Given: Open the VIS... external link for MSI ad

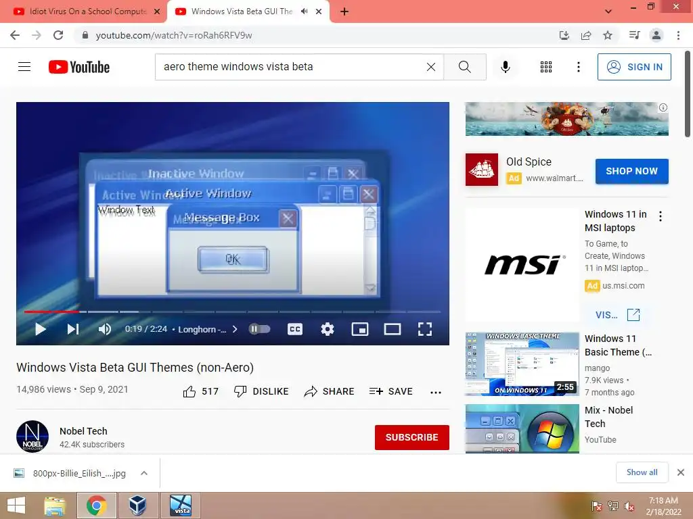Looking at the screenshot, I should click(x=617, y=315).
